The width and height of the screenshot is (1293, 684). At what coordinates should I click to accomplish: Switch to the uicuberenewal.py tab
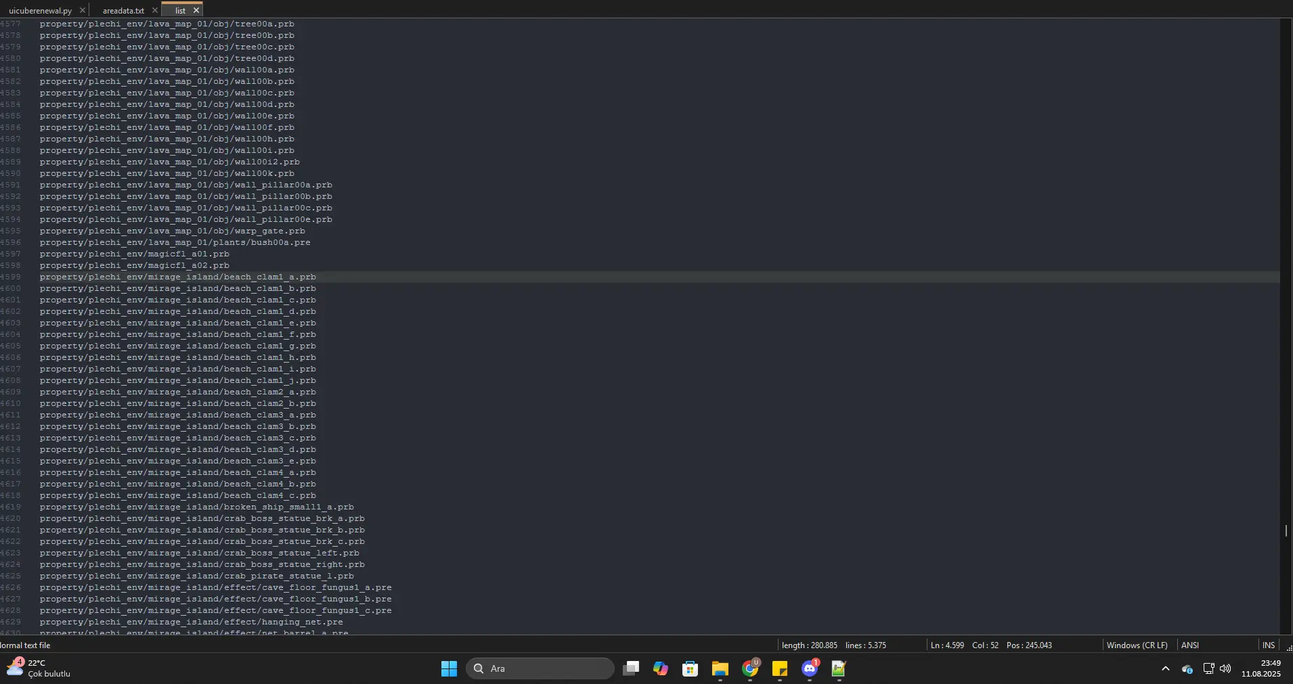pos(40,10)
